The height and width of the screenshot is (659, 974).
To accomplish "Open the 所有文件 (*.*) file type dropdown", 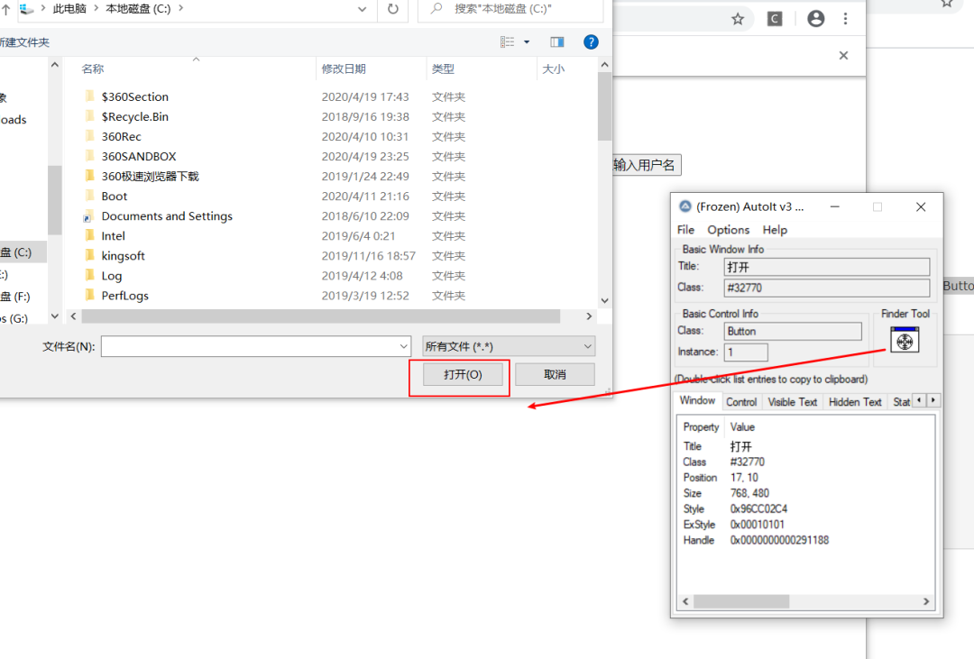I will pos(509,346).
